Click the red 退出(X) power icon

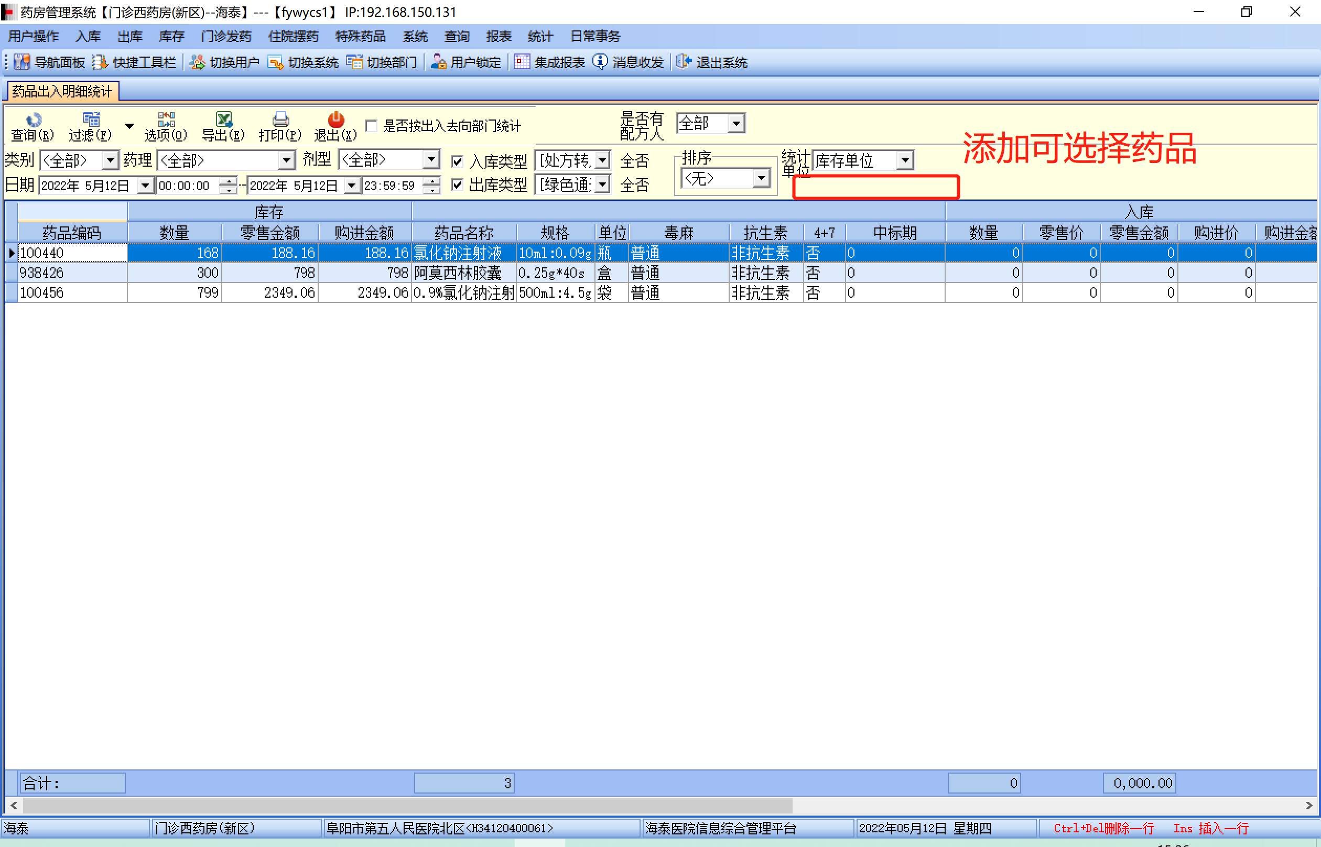point(335,120)
